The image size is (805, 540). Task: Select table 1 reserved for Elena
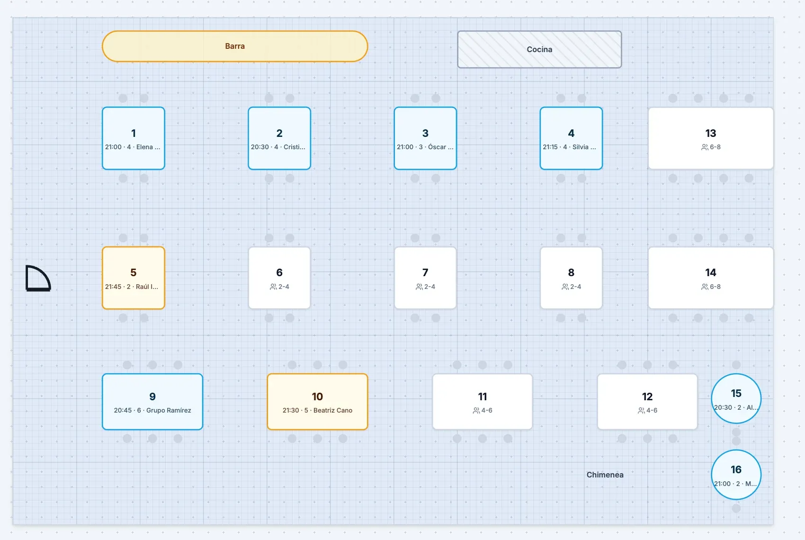click(x=134, y=138)
